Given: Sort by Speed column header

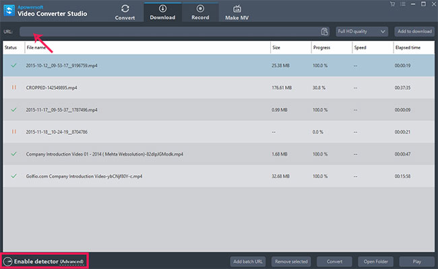Looking at the screenshot, I should coord(360,47).
